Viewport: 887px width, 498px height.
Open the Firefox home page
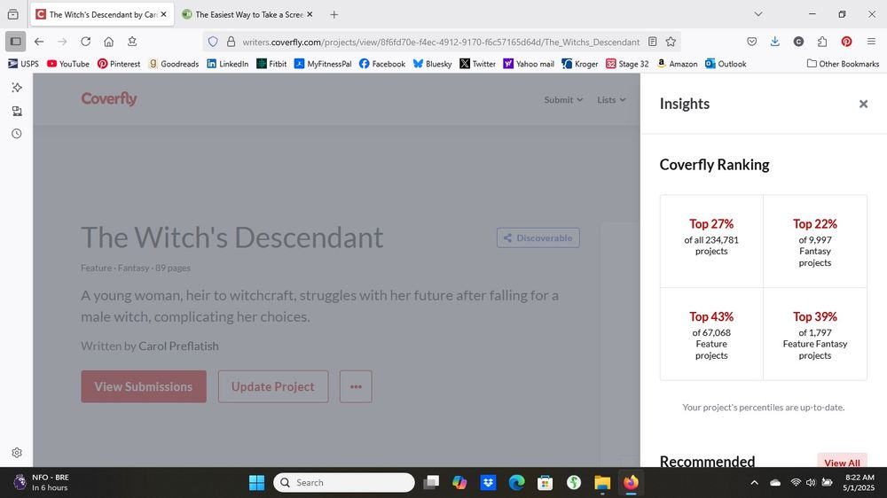pyautogui.click(x=108, y=42)
